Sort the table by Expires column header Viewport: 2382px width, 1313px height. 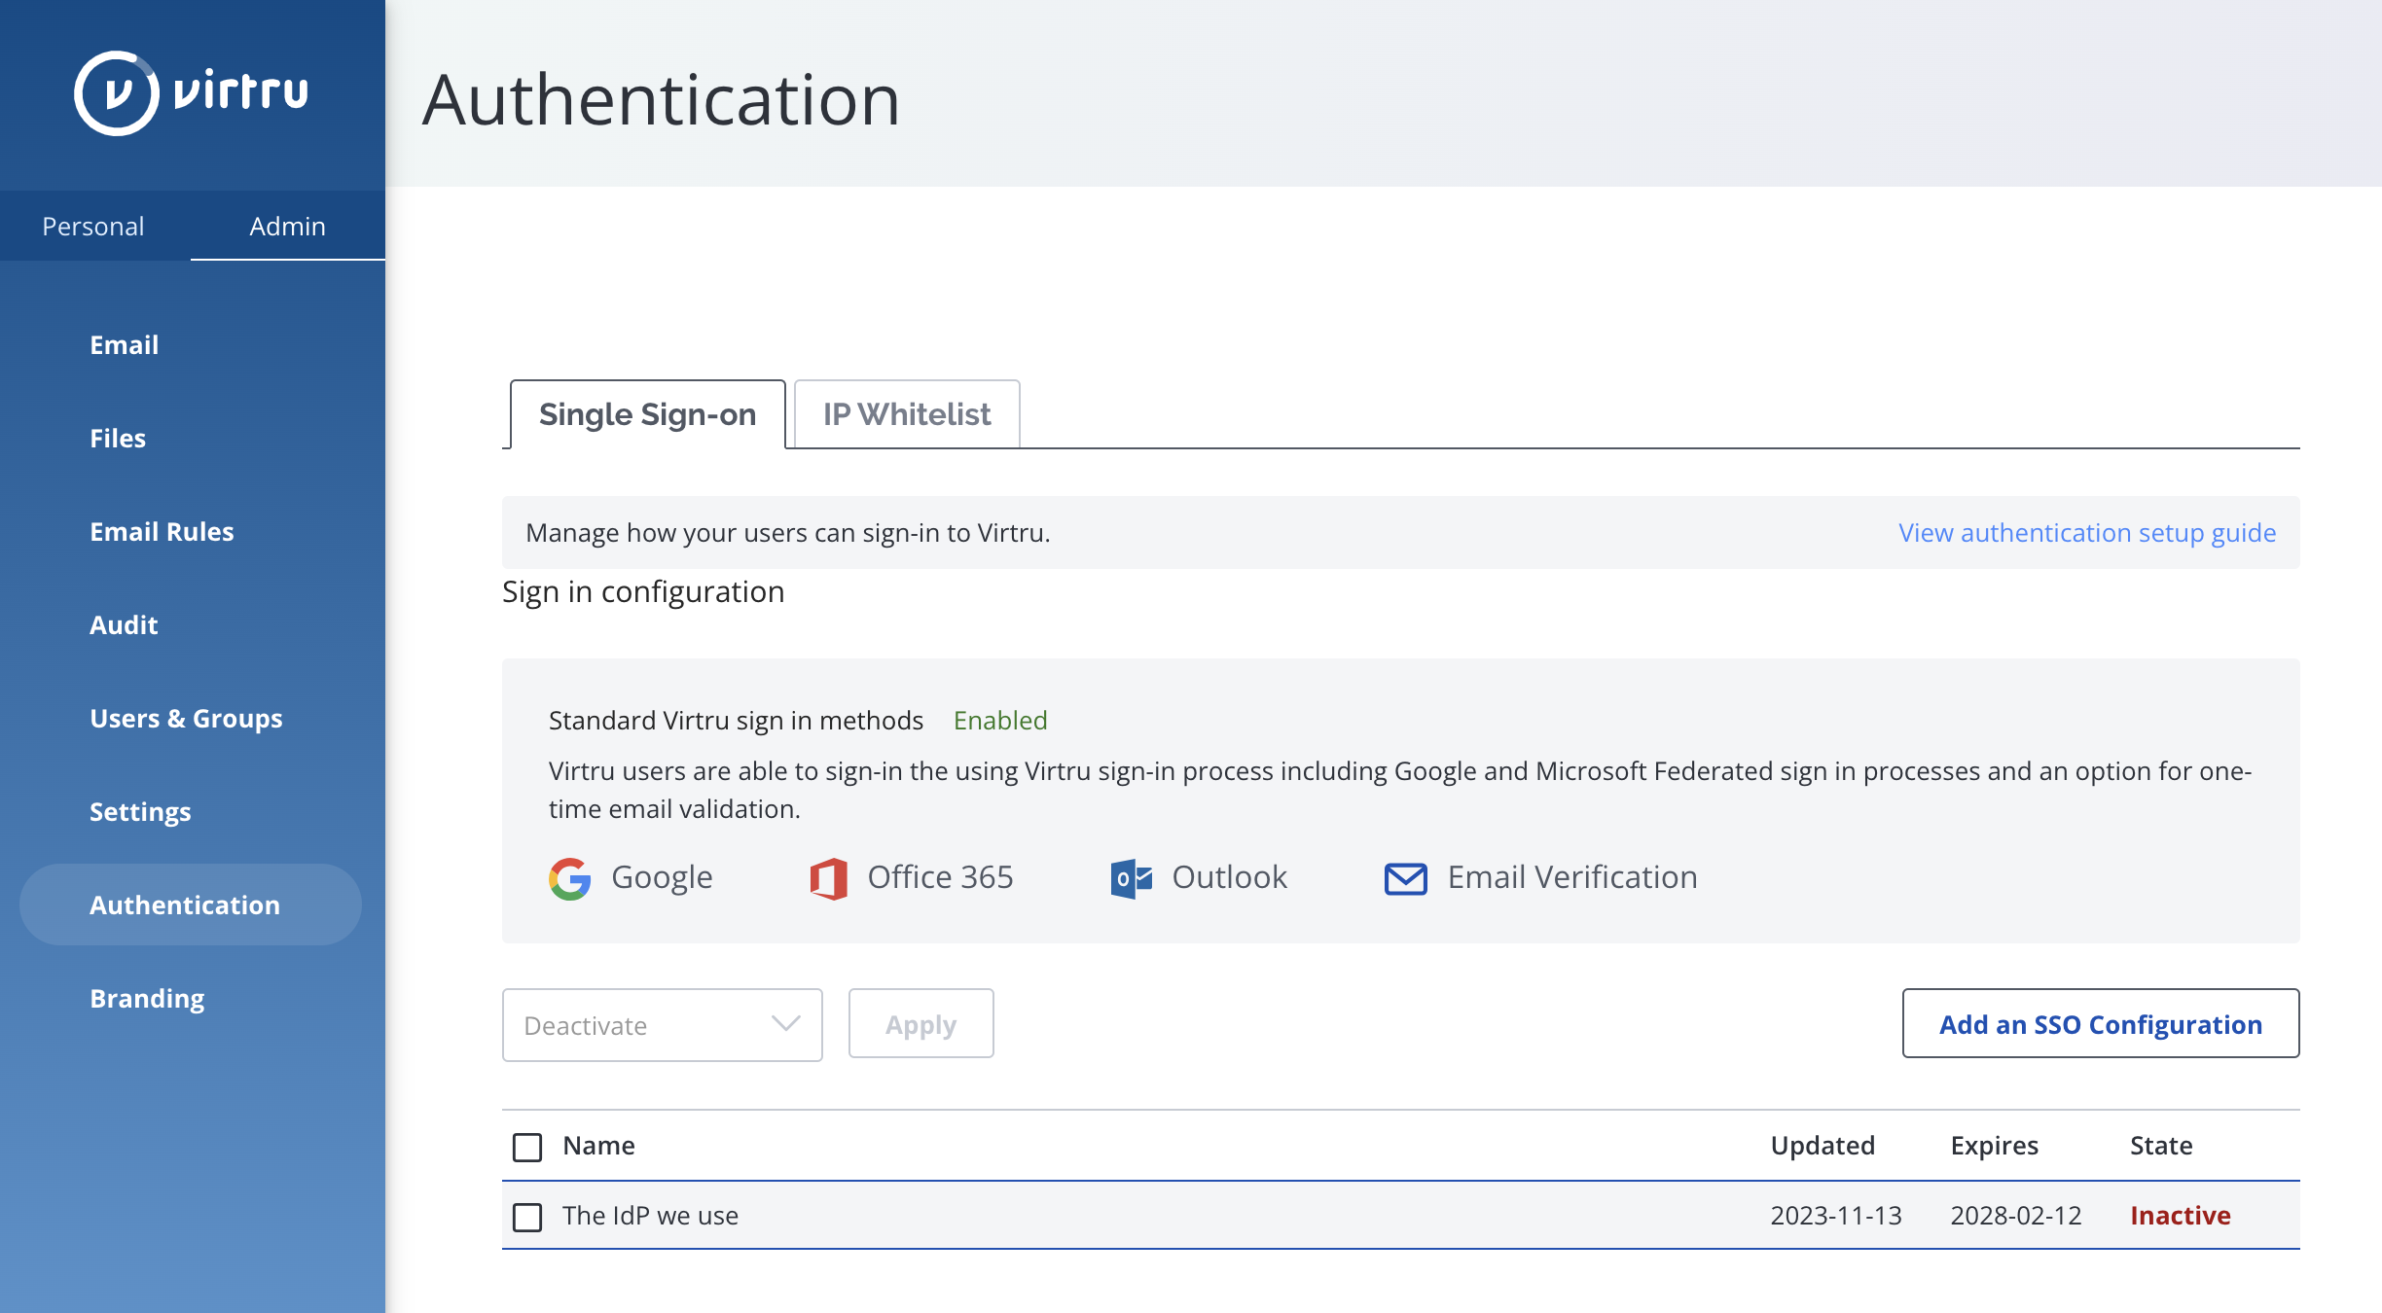click(1994, 1146)
